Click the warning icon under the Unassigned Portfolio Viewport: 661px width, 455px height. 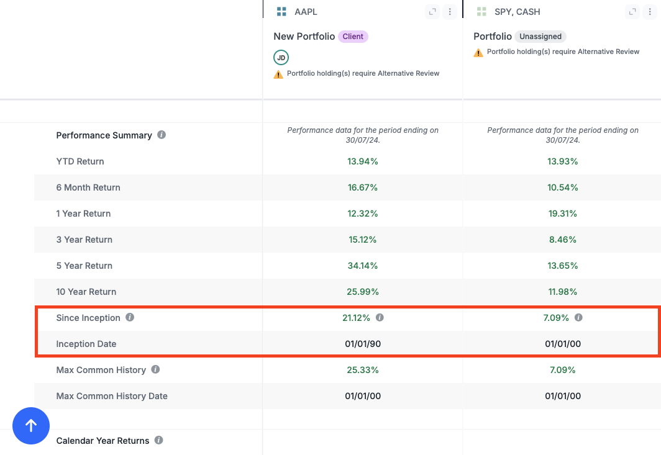pos(478,53)
